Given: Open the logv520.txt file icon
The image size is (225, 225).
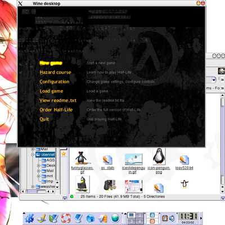Looking at the screenshot, I should click(184, 163).
